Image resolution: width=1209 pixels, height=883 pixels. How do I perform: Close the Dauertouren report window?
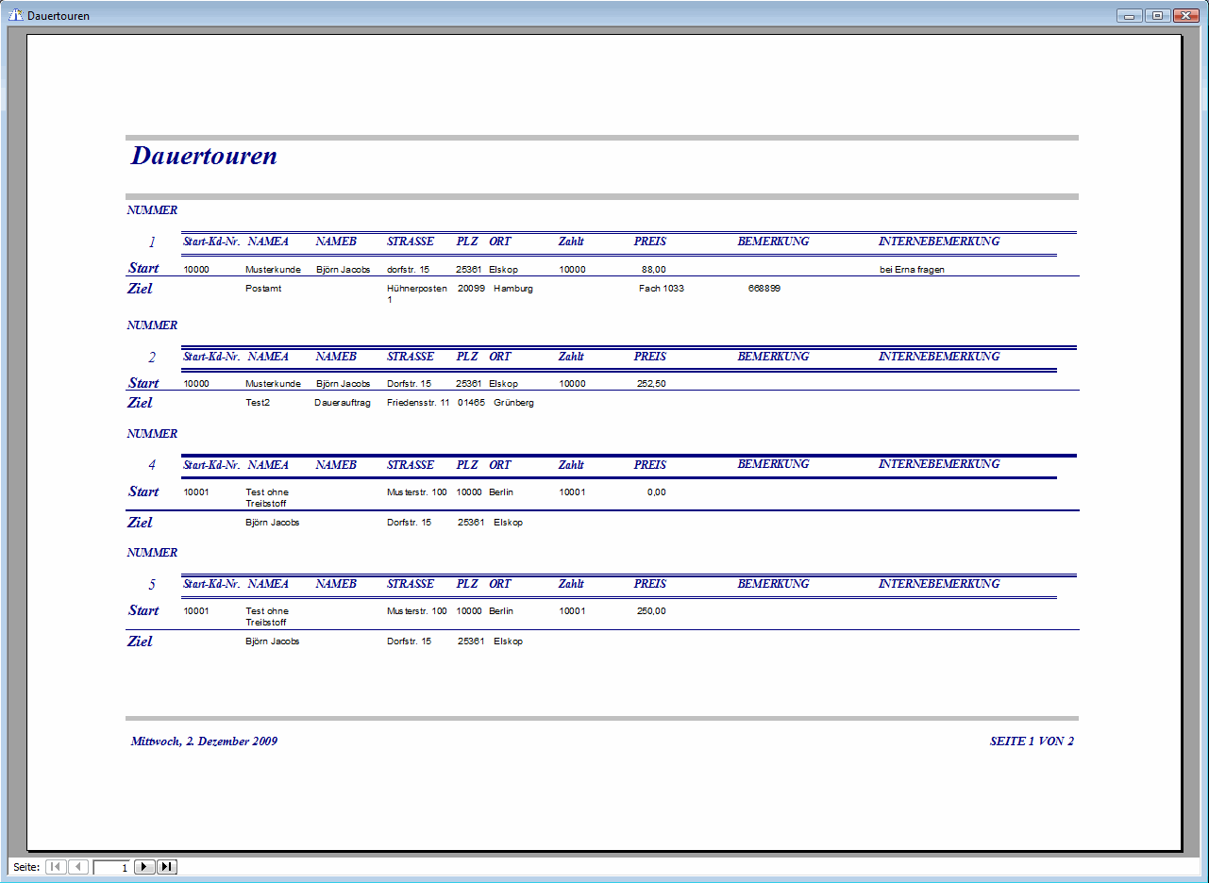point(1185,15)
